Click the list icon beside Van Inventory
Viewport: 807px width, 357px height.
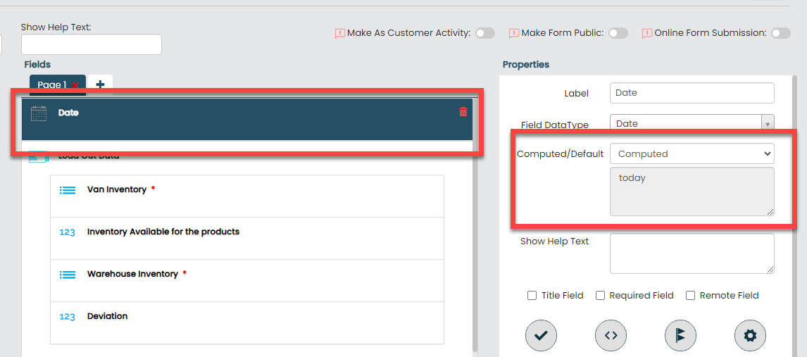68,190
